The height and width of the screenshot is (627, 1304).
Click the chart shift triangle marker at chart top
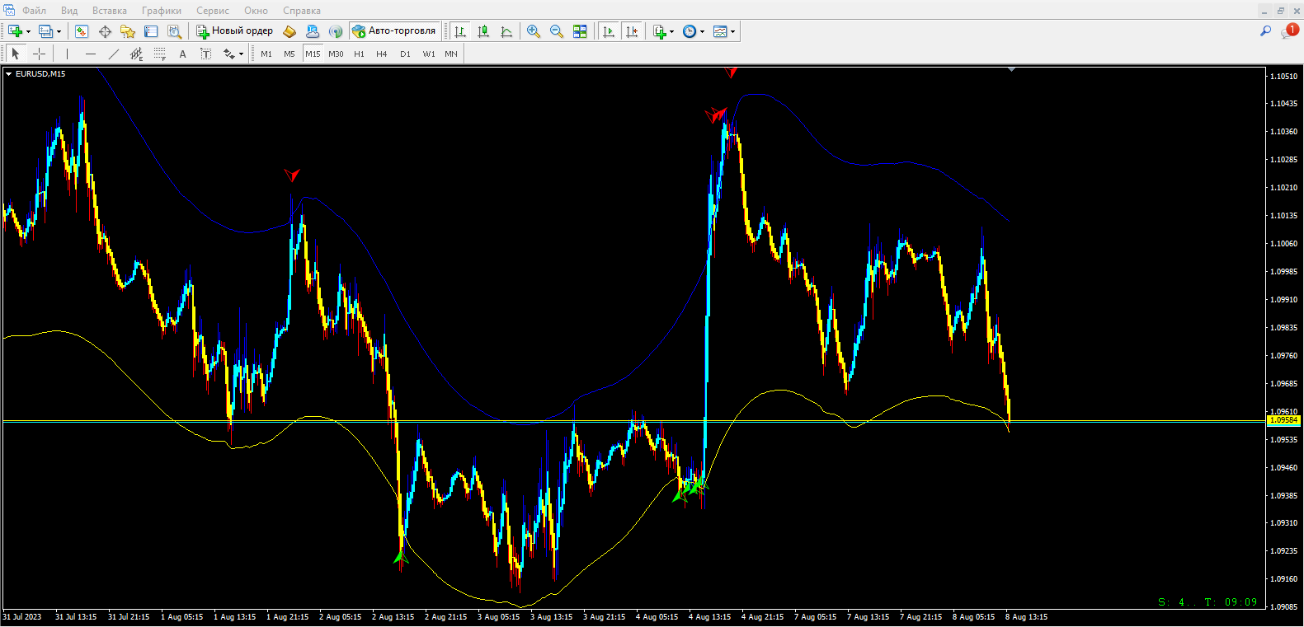point(1011,70)
